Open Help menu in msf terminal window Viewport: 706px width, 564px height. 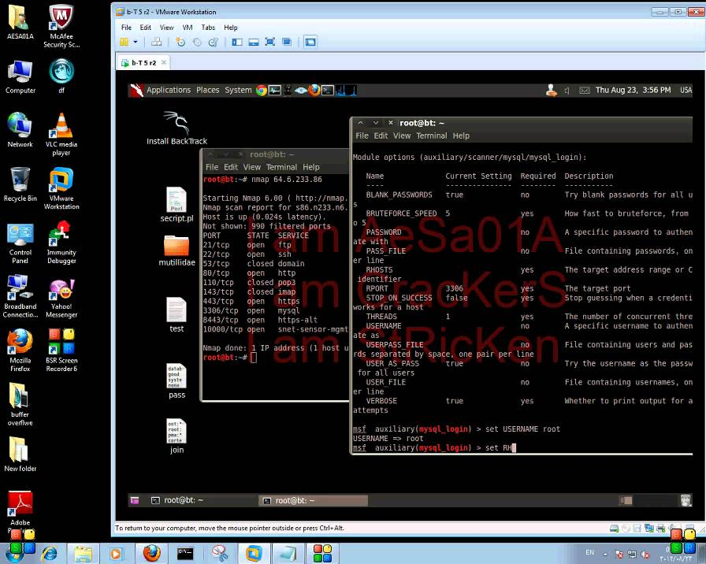pyautogui.click(x=461, y=135)
